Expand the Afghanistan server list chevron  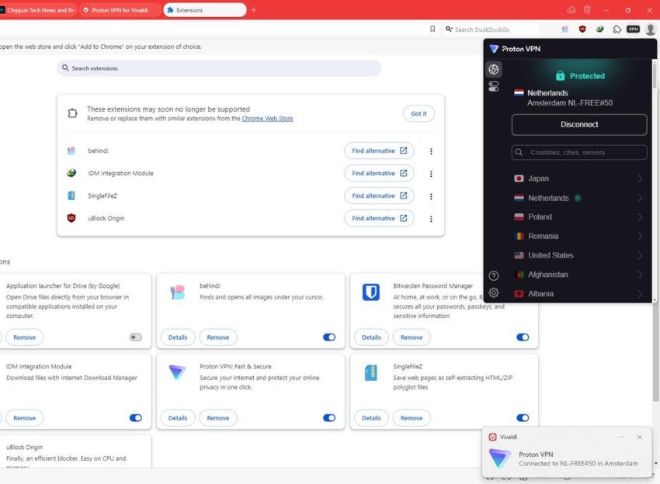[x=640, y=275]
